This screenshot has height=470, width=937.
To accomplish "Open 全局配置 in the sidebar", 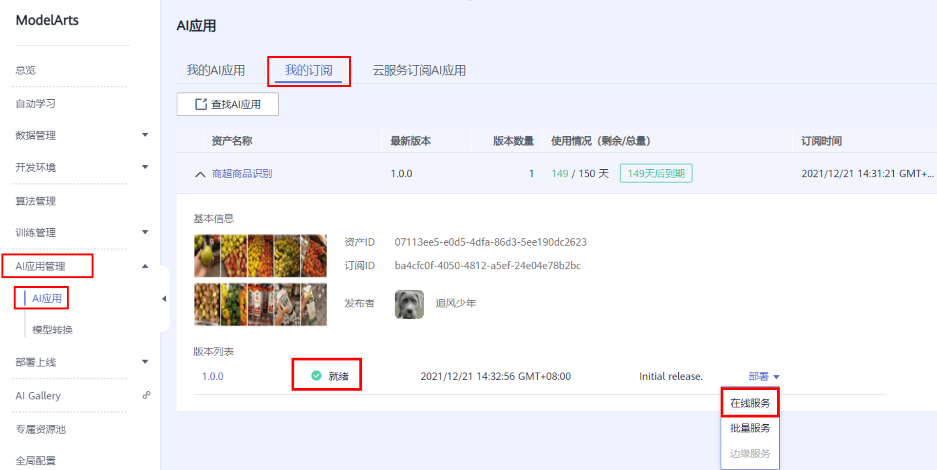I will click(x=35, y=461).
